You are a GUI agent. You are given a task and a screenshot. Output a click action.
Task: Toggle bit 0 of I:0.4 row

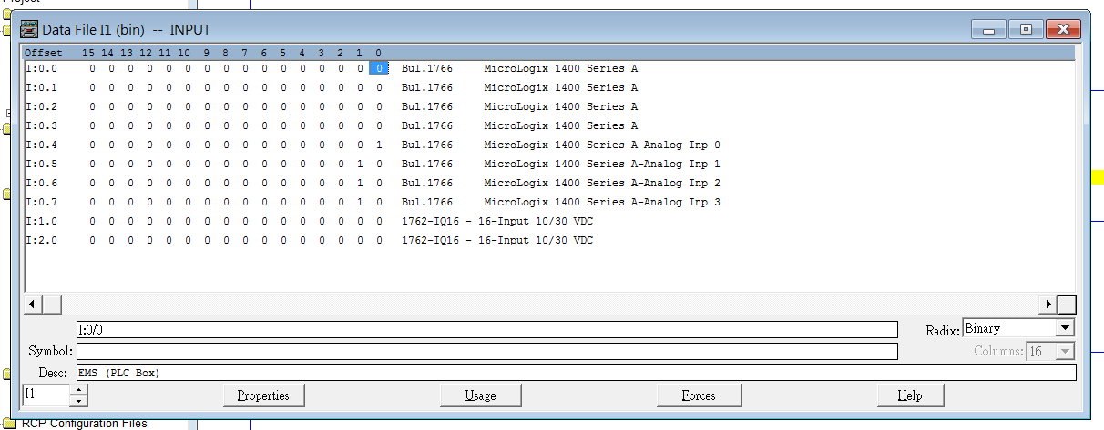pyautogui.click(x=379, y=145)
